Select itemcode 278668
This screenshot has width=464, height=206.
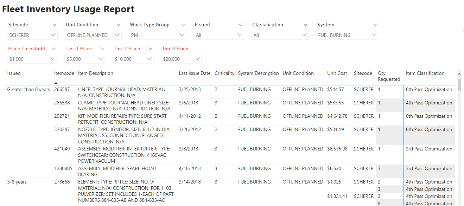(62, 182)
